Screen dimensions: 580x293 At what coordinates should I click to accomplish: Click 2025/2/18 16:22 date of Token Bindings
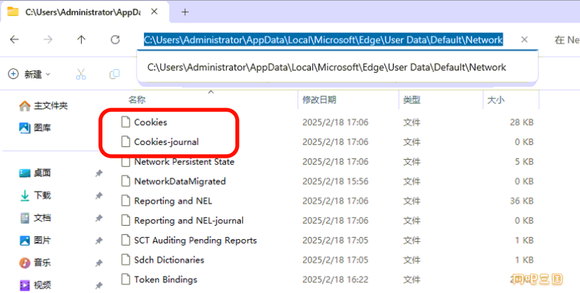(335, 279)
